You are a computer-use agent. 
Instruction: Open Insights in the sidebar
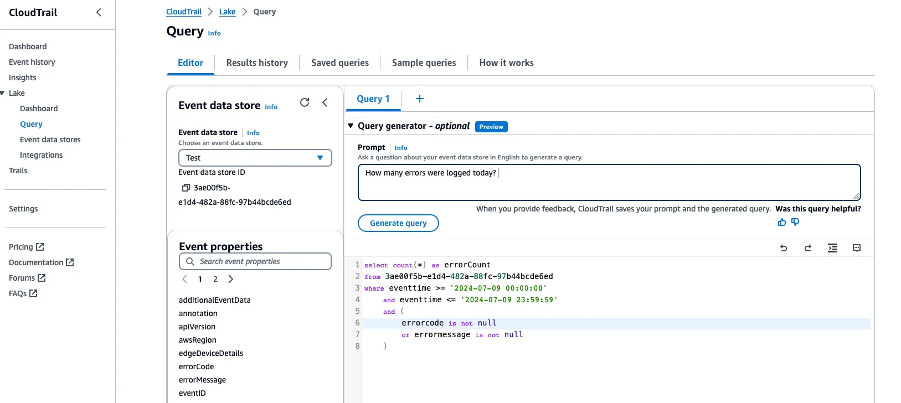(x=23, y=77)
